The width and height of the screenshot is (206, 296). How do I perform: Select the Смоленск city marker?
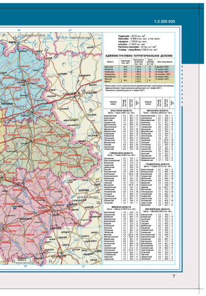coord(75,97)
